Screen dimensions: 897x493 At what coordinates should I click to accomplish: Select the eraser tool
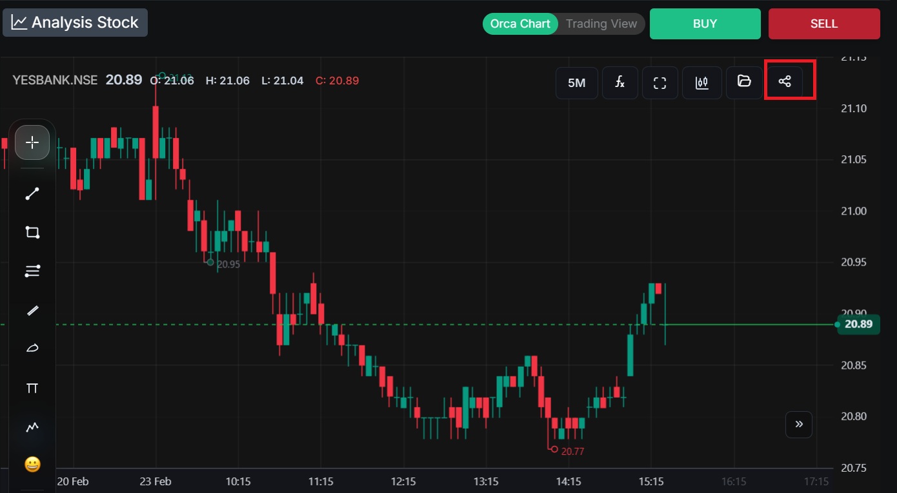[32, 349]
